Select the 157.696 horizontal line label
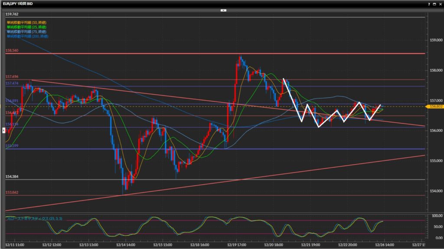The width and height of the screenshot is (444, 249). (x=12, y=77)
